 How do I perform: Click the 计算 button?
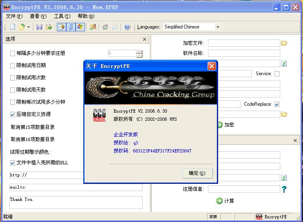point(225,201)
